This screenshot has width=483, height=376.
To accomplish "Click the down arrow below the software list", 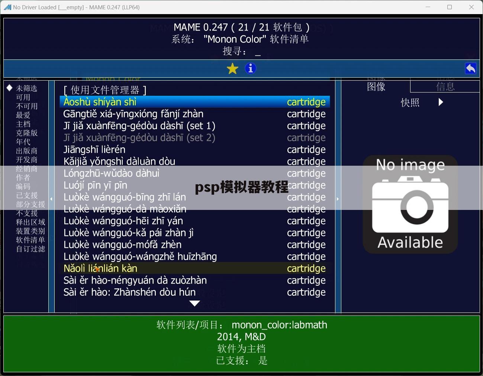I will point(194,304).
